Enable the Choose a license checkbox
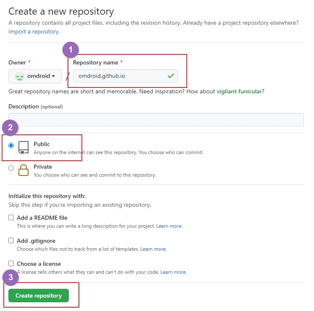 pos(11,263)
